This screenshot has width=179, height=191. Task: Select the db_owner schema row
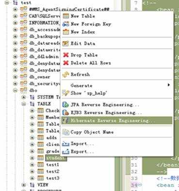[x=40, y=77]
